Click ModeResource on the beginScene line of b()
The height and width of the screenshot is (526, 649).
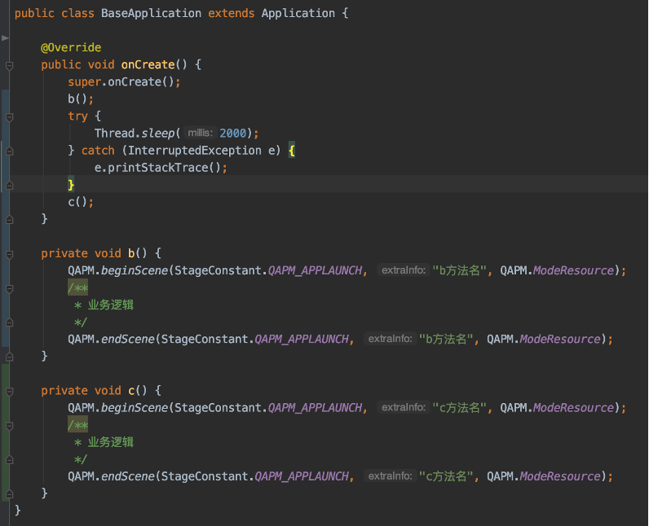(x=573, y=270)
